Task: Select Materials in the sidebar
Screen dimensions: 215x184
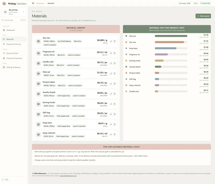Action: (14, 39)
